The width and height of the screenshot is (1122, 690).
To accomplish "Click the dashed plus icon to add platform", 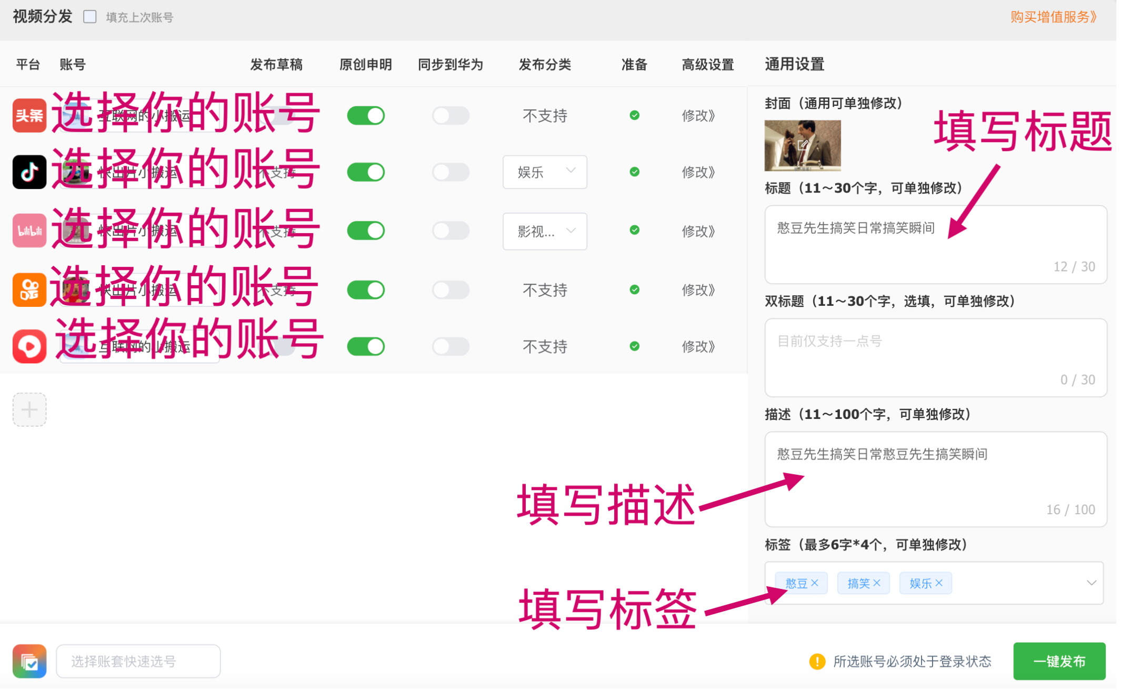I will (29, 409).
